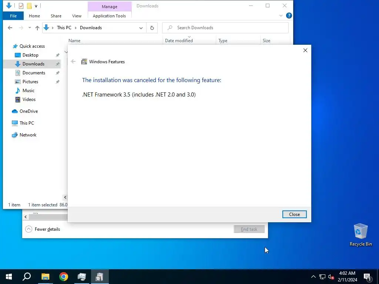The image size is (379, 284).
Task: Switch to the Home ribbon tab
Action: coord(34,16)
